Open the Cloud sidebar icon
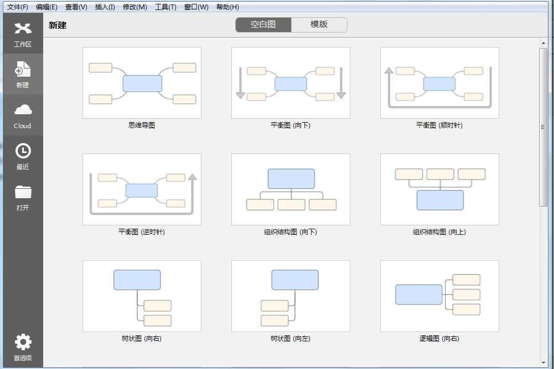The width and height of the screenshot is (554, 369). click(23, 110)
